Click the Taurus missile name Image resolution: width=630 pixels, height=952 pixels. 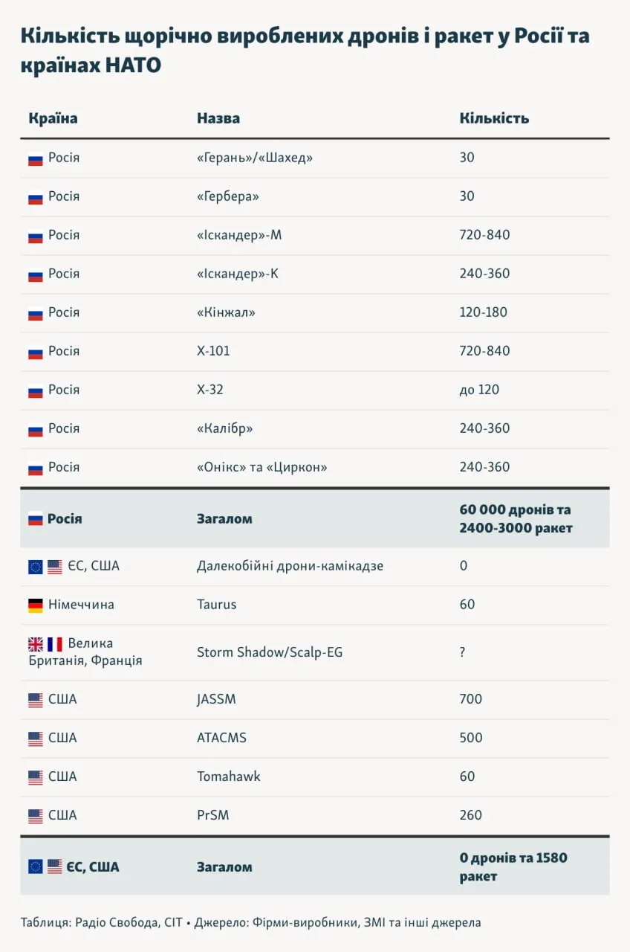pyautogui.click(x=216, y=604)
